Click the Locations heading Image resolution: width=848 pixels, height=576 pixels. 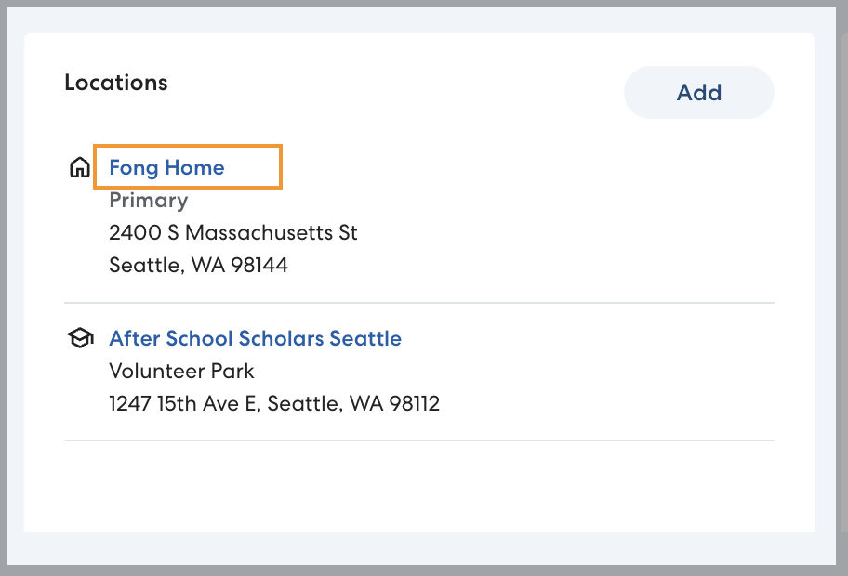pyautogui.click(x=116, y=83)
